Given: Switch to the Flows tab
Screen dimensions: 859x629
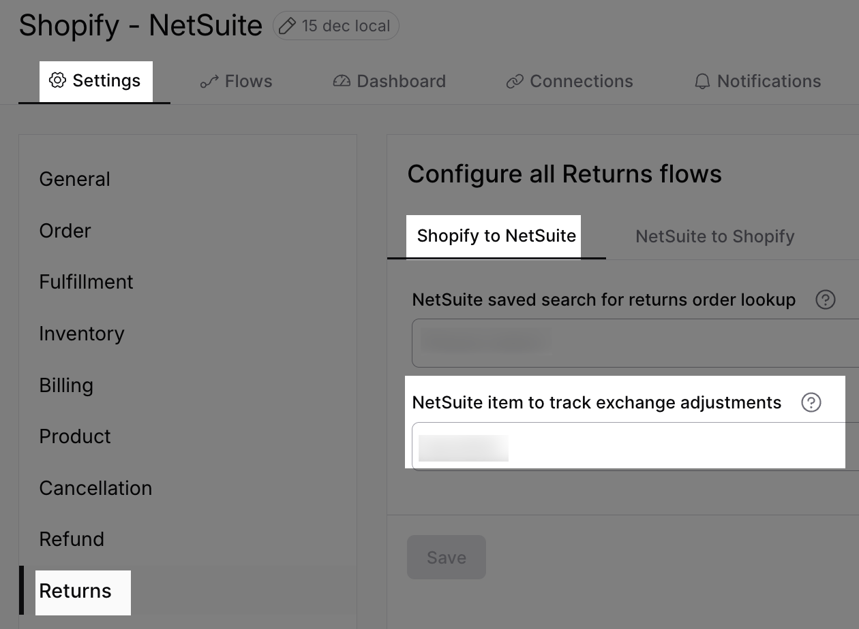Looking at the screenshot, I should coord(236,82).
